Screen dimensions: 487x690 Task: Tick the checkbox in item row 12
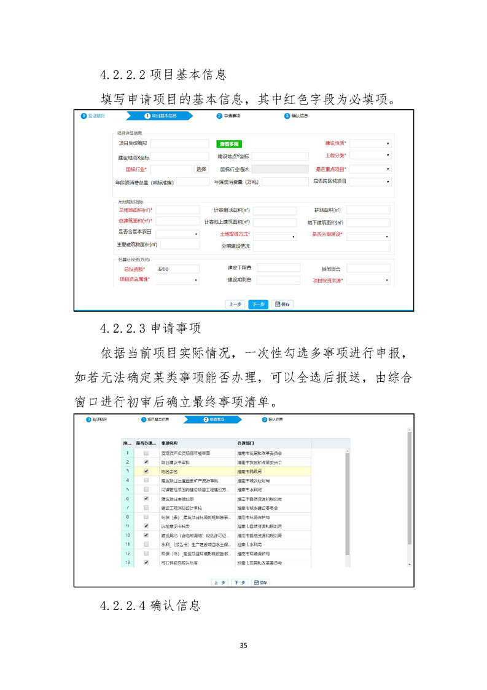click(146, 553)
